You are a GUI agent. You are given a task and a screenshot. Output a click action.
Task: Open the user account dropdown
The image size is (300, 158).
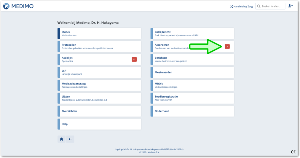[x=290, y=6]
